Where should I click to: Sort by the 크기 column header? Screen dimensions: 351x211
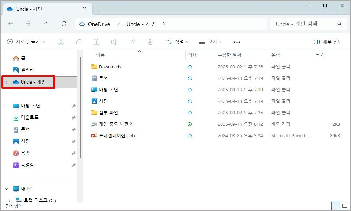[x=320, y=55]
